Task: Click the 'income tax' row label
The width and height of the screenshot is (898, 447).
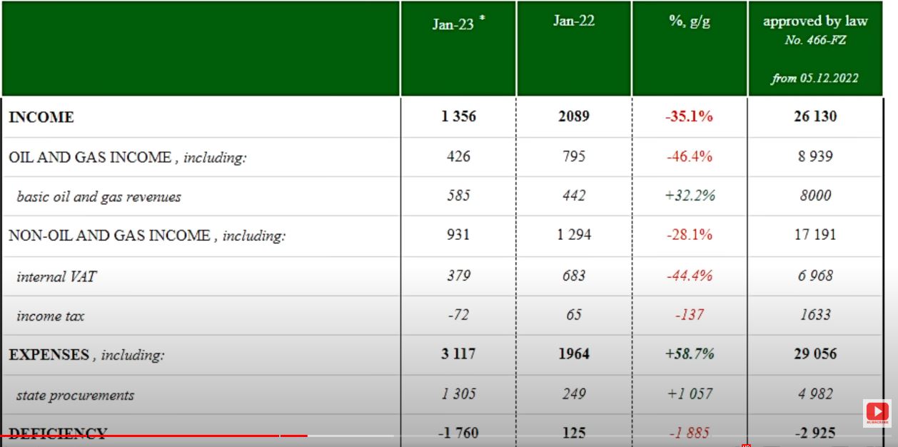Action: tap(50, 316)
